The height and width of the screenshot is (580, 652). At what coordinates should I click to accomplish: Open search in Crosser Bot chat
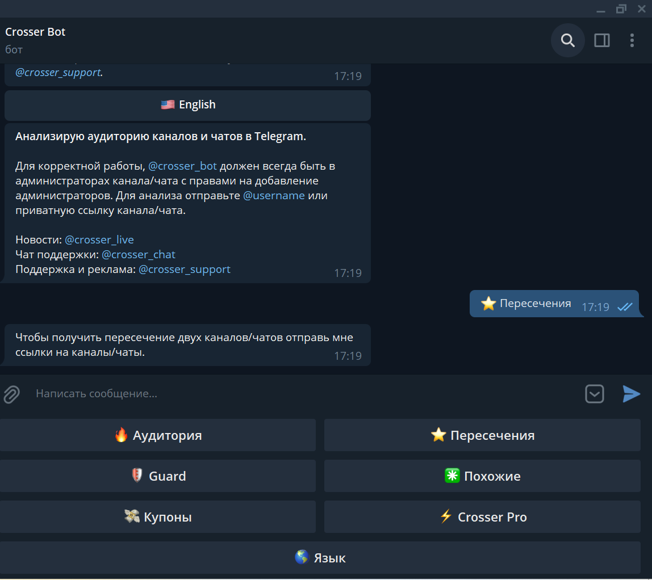pos(567,40)
